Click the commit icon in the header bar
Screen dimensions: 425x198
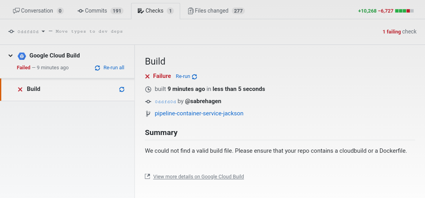pyautogui.click(x=11, y=31)
